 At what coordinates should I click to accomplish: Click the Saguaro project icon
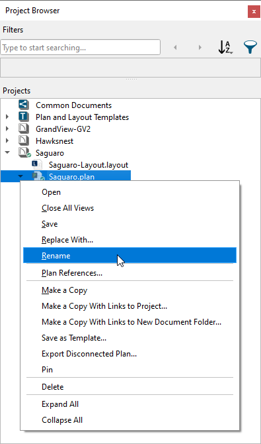coord(24,152)
